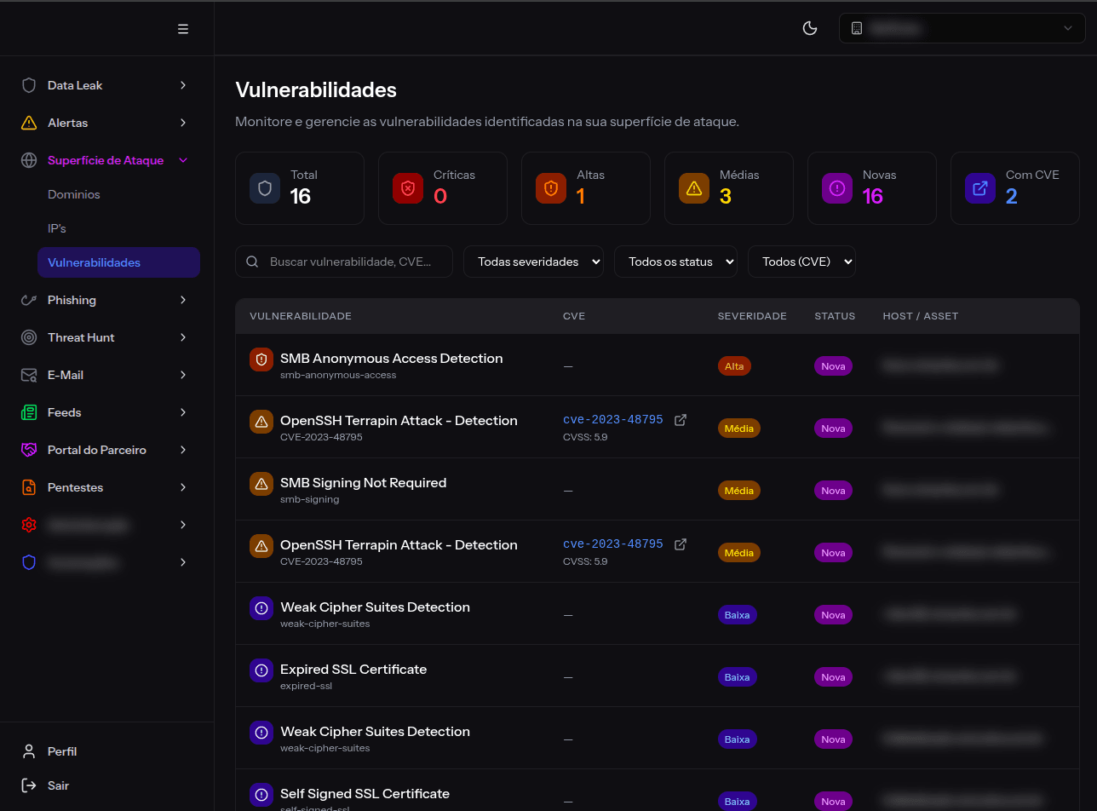
Task: Select the Threat Hunt target icon
Action: pyautogui.click(x=29, y=337)
